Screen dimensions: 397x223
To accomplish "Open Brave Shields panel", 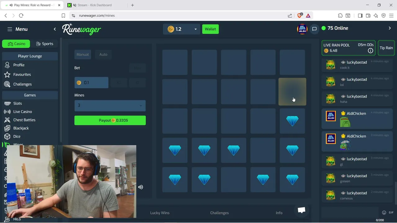I will tap(300, 15).
